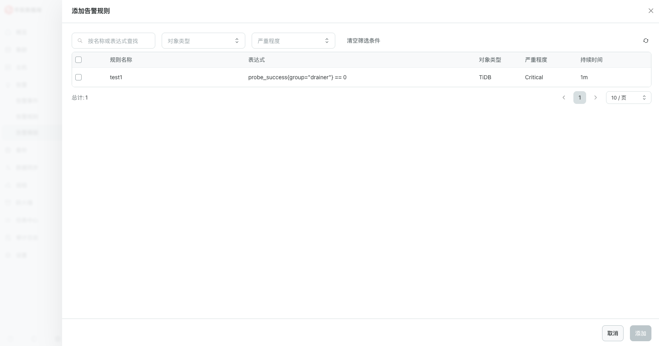Check the box for rule test1
Image resolution: width=659 pixels, height=346 pixels.
pos(78,77)
